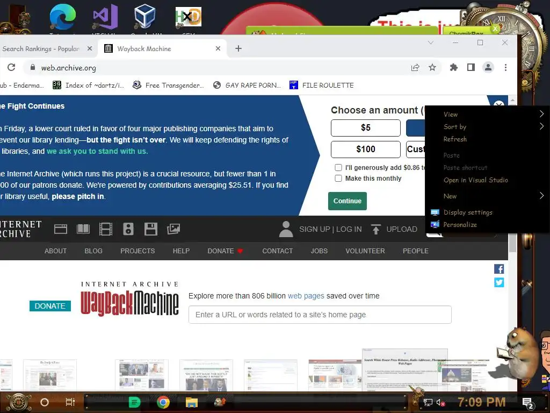Viewport: 550px width, 413px height.
Task: Open the Internet Archive images icon
Action: tap(173, 229)
